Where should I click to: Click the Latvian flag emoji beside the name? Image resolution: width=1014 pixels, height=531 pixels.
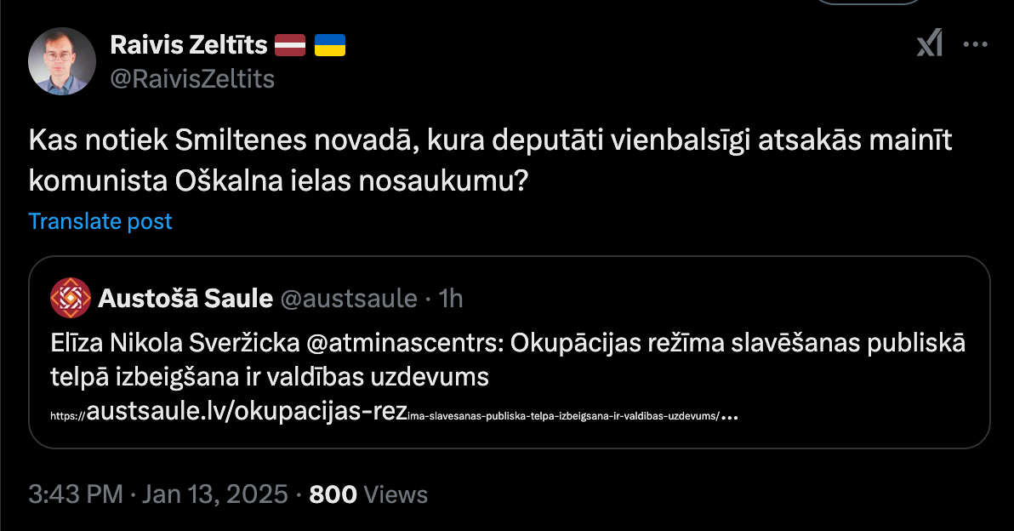(291, 43)
